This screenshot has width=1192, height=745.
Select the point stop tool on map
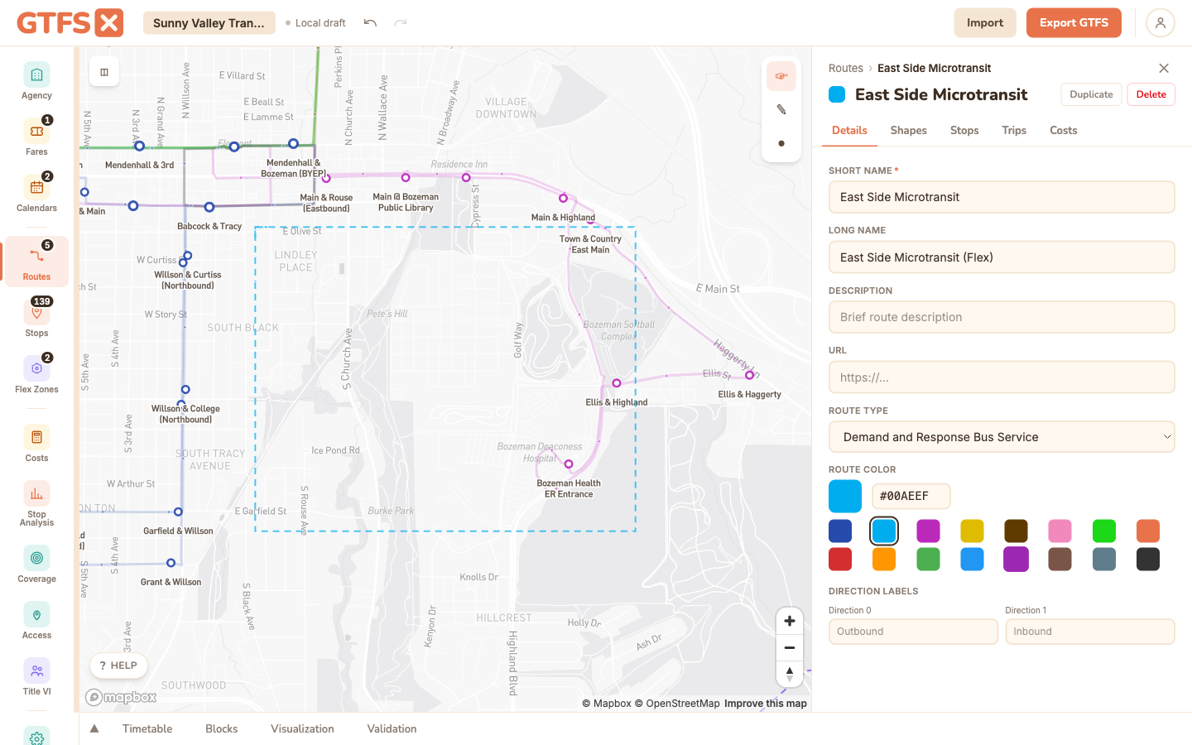click(x=781, y=143)
